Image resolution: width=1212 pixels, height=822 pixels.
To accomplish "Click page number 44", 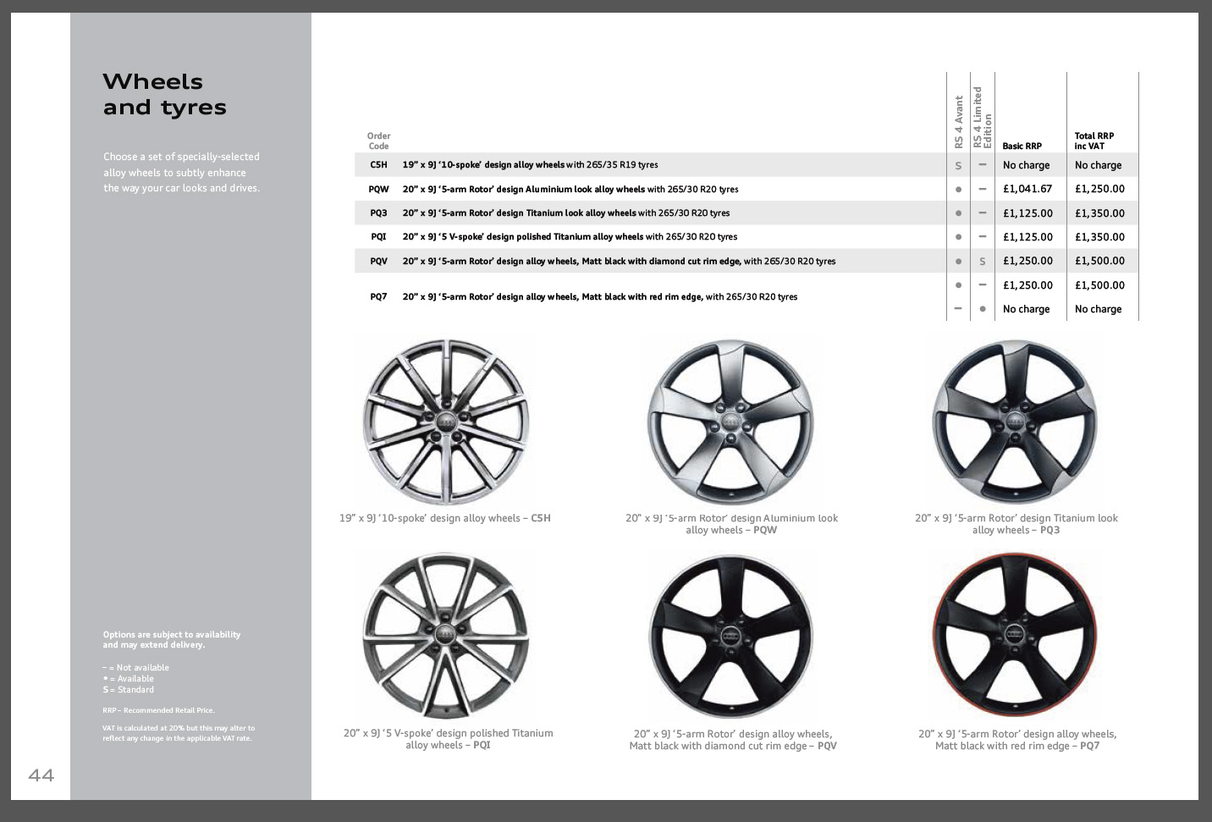I will click(41, 775).
